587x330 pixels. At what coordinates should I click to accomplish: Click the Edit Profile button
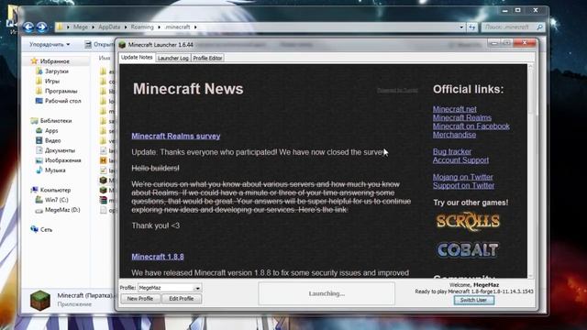pyautogui.click(x=182, y=299)
